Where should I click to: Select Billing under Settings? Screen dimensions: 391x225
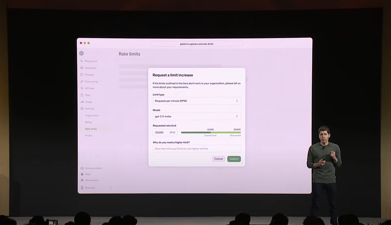tap(89, 122)
